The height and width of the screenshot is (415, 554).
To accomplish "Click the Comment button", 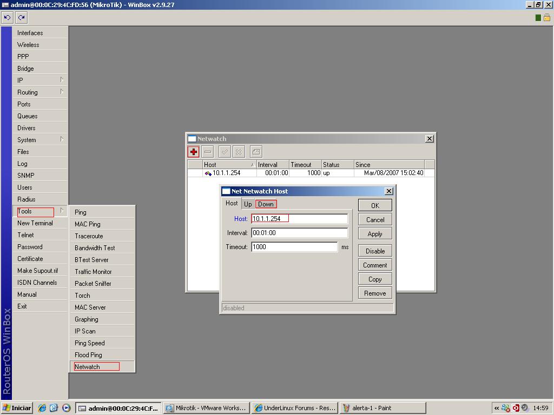I will pos(375,265).
